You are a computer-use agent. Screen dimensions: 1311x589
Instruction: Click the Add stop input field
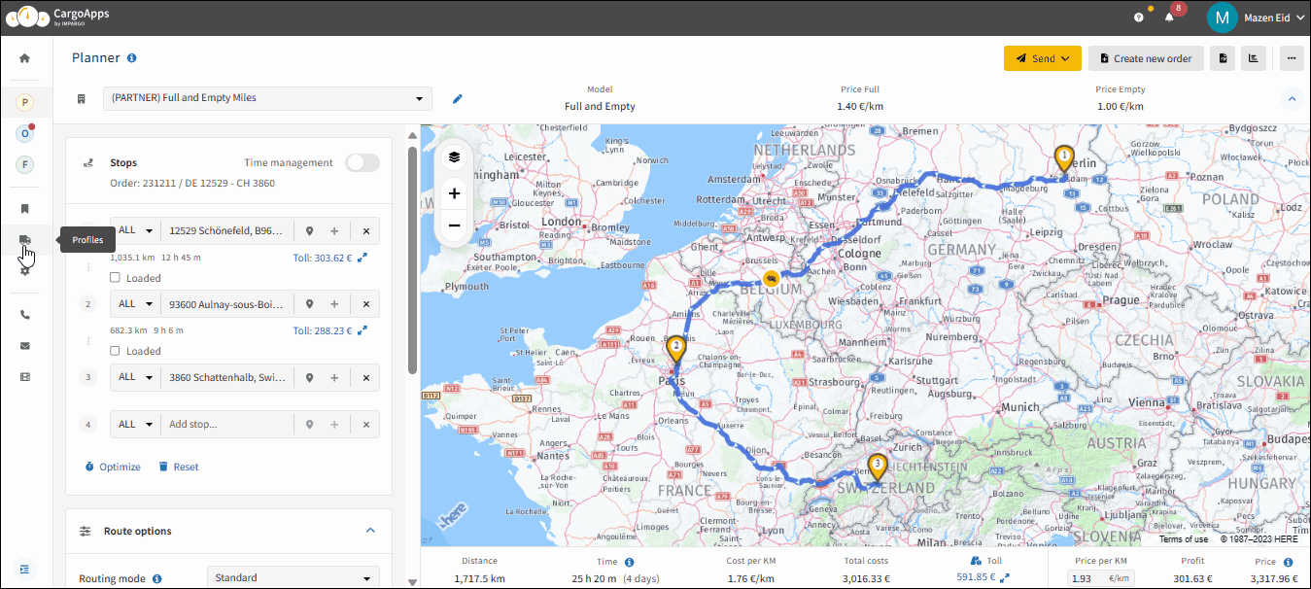coord(228,424)
